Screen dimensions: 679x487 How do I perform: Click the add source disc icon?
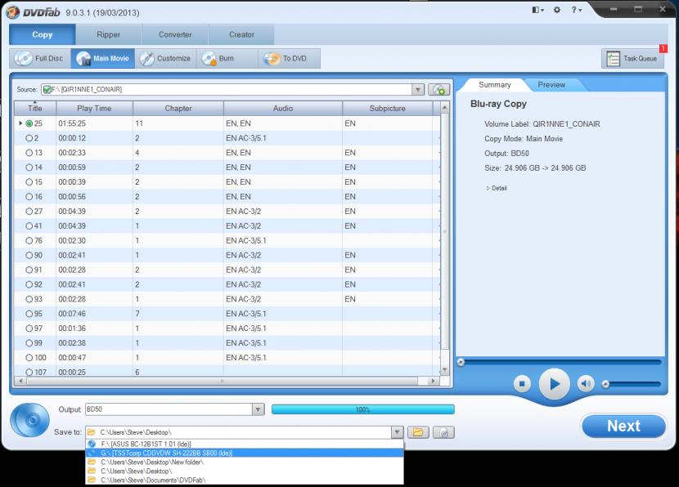[438, 90]
